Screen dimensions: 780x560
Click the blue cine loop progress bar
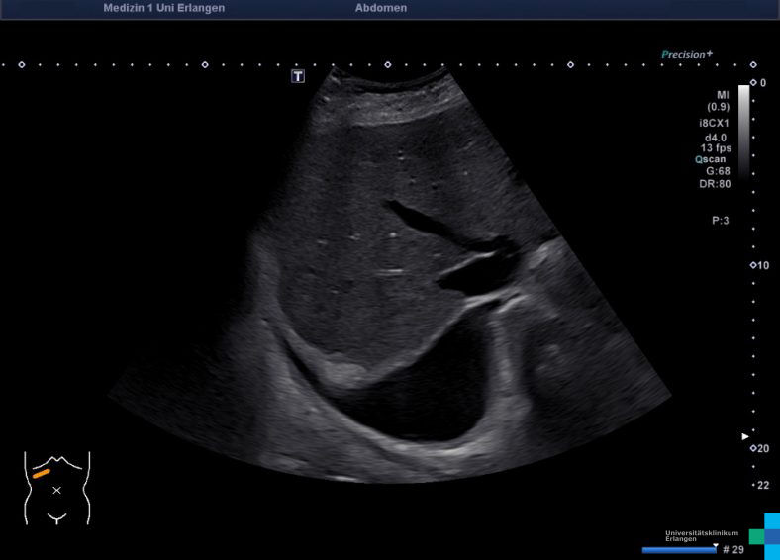pos(679,550)
